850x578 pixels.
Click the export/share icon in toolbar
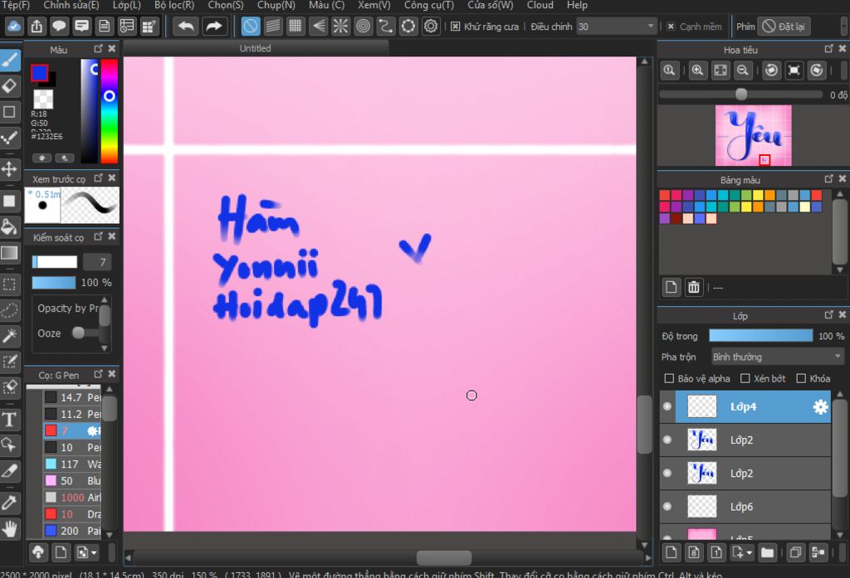click(x=37, y=26)
